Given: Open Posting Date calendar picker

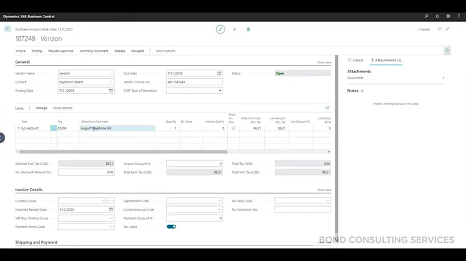Looking at the screenshot, I should click(111, 90).
